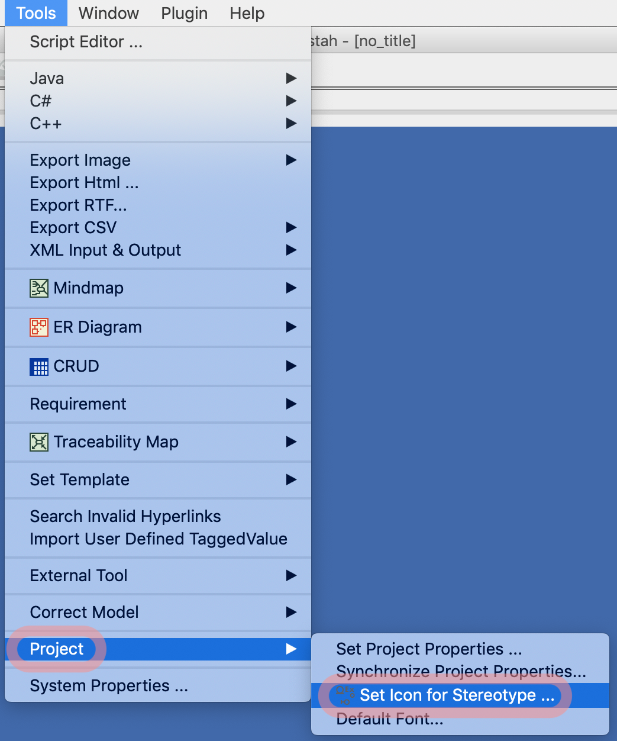Select the Mindmap icon
This screenshot has width=617, height=741.
[38, 288]
